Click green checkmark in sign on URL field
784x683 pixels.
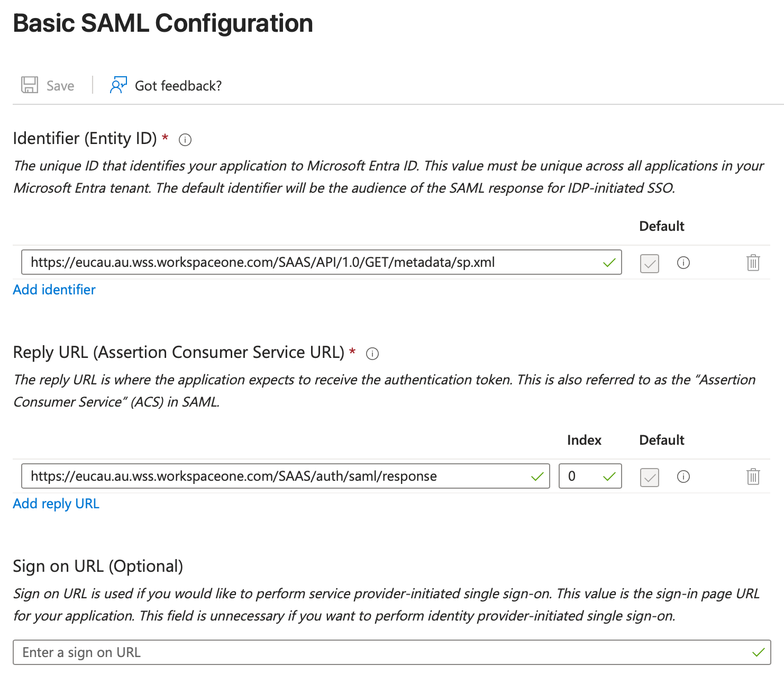point(759,652)
